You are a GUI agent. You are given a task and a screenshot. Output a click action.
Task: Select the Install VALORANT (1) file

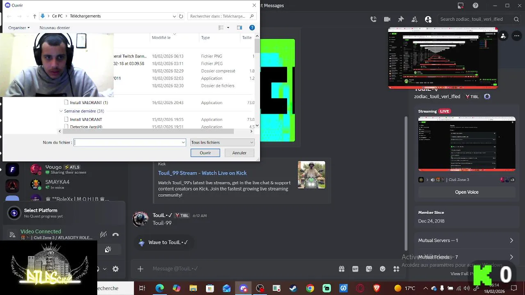coord(89,102)
